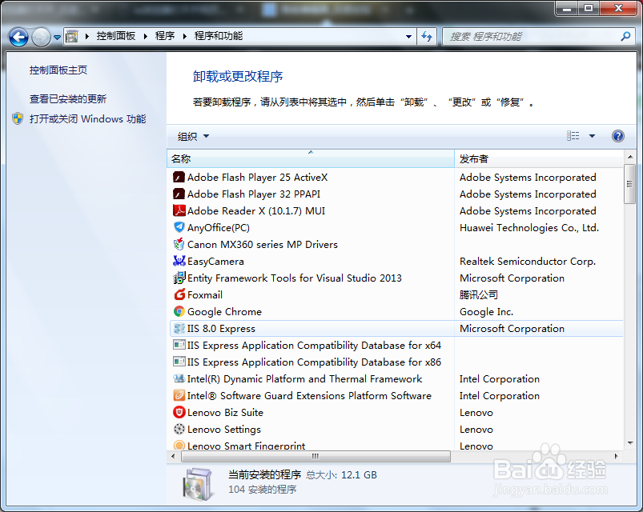Click the blue help question mark icon
643x512 pixels.
click(617, 136)
